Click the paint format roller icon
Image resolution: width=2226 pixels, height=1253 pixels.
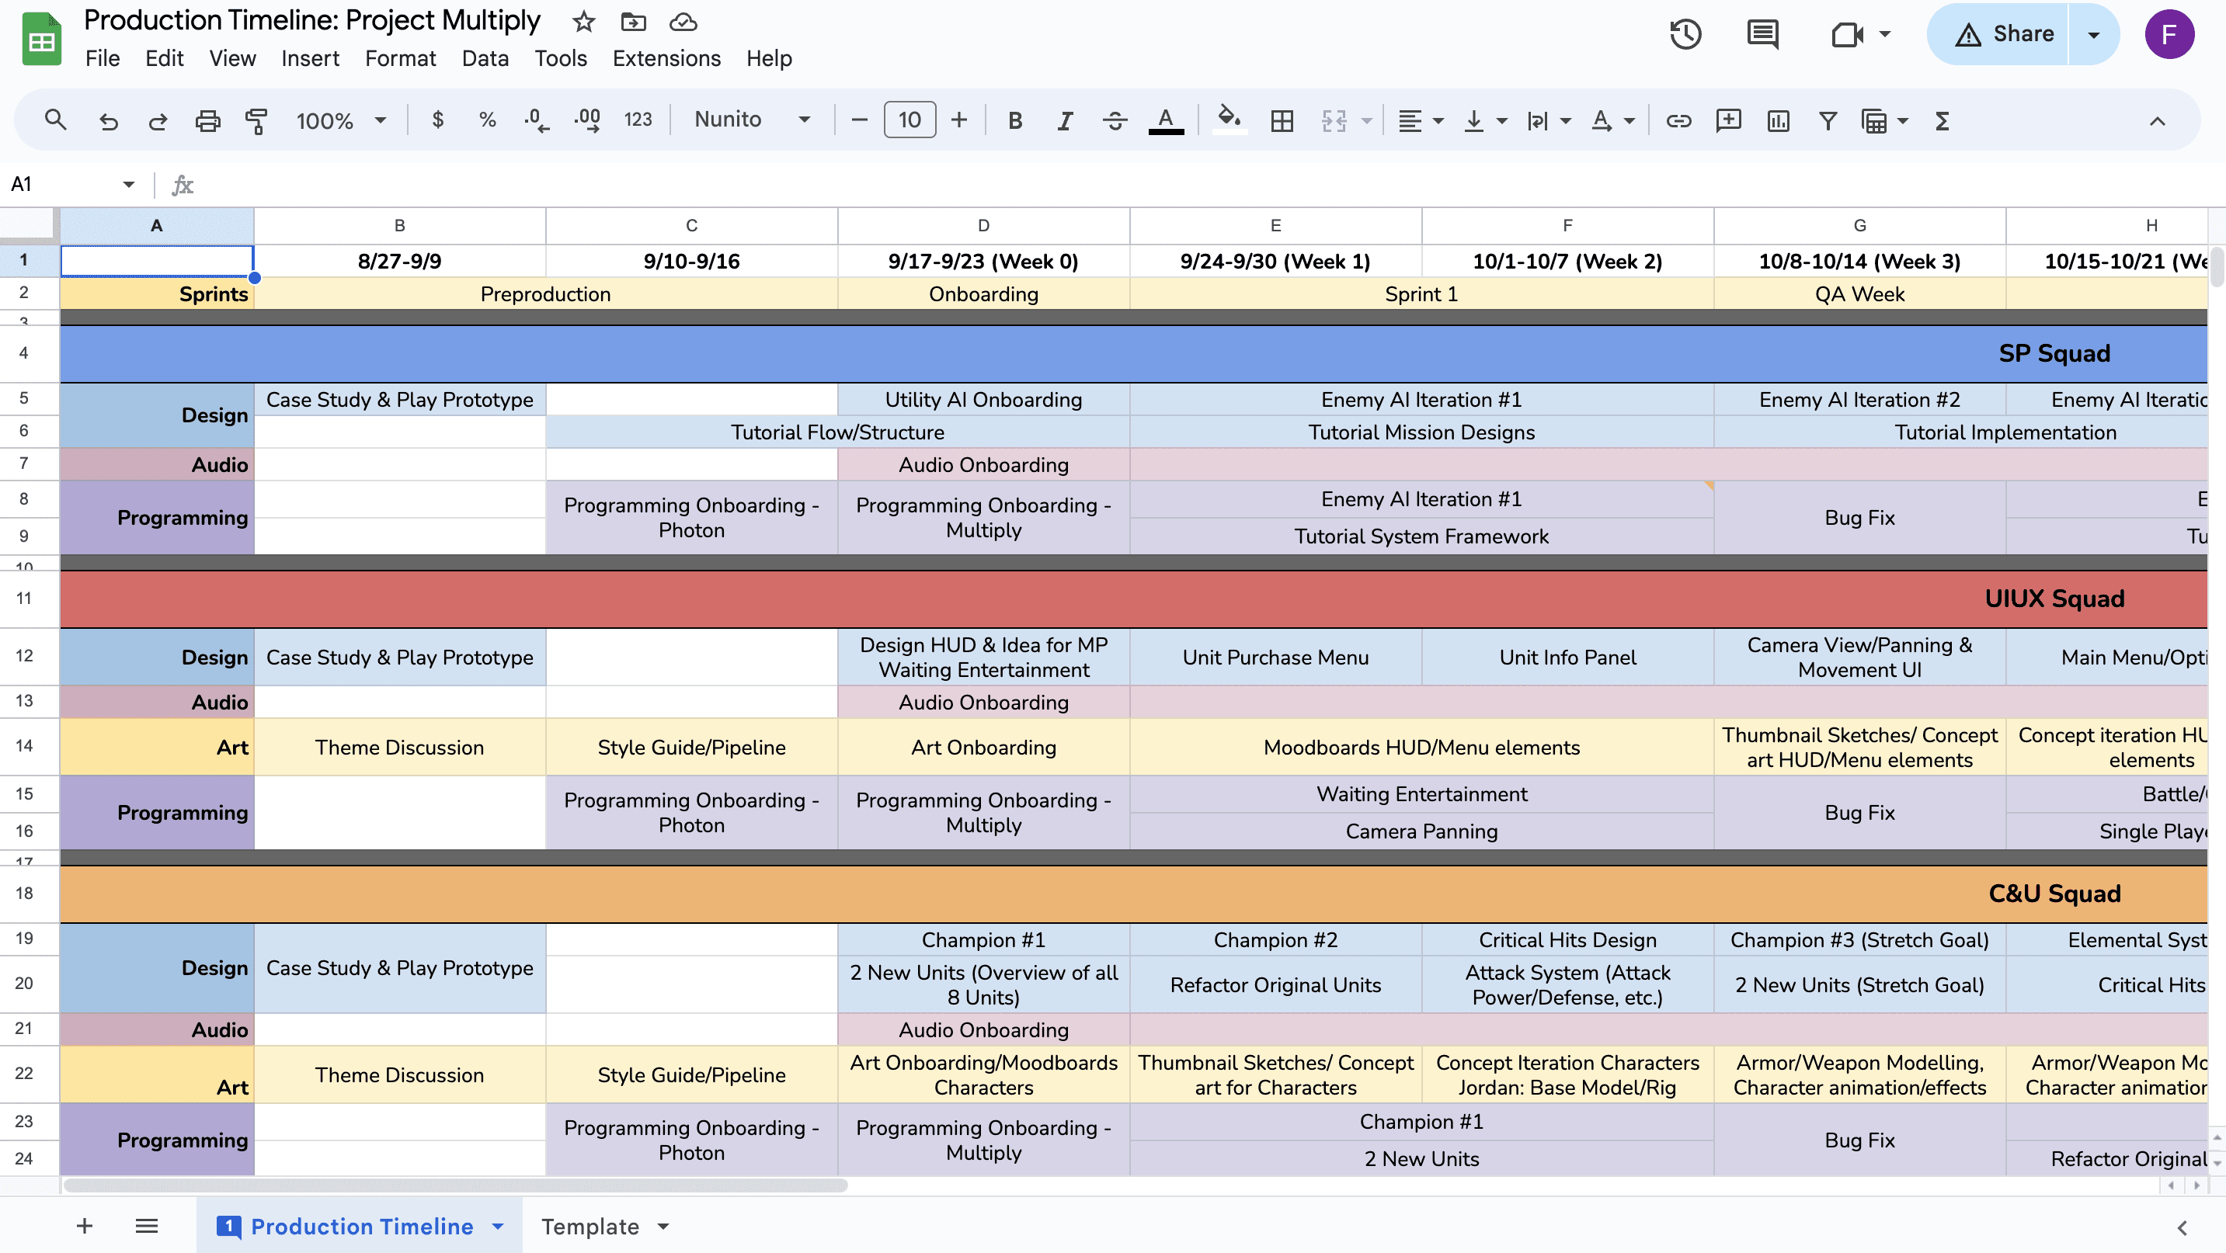[x=256, y=120]
